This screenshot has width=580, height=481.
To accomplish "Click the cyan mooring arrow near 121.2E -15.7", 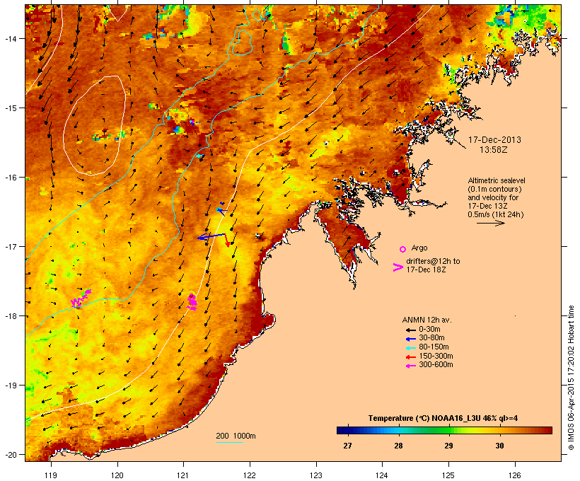I will point(199,156).
